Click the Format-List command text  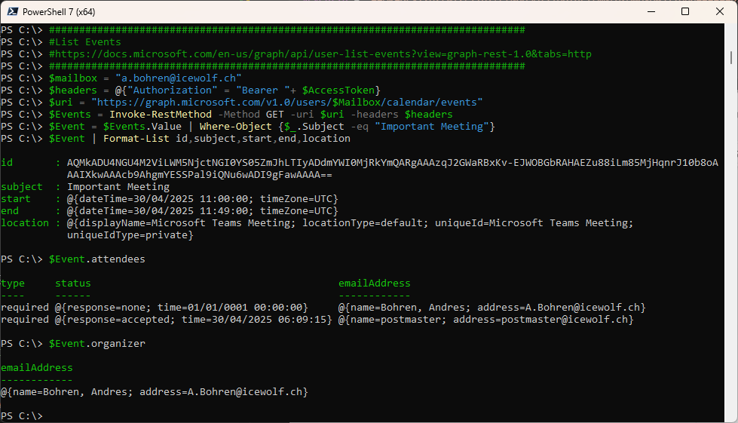tap(136, 139)
